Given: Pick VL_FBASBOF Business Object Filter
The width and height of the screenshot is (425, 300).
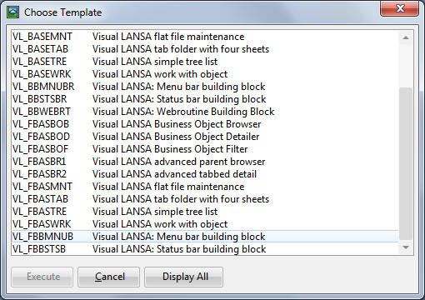Looking at the screenshot, I should [205, 149].
